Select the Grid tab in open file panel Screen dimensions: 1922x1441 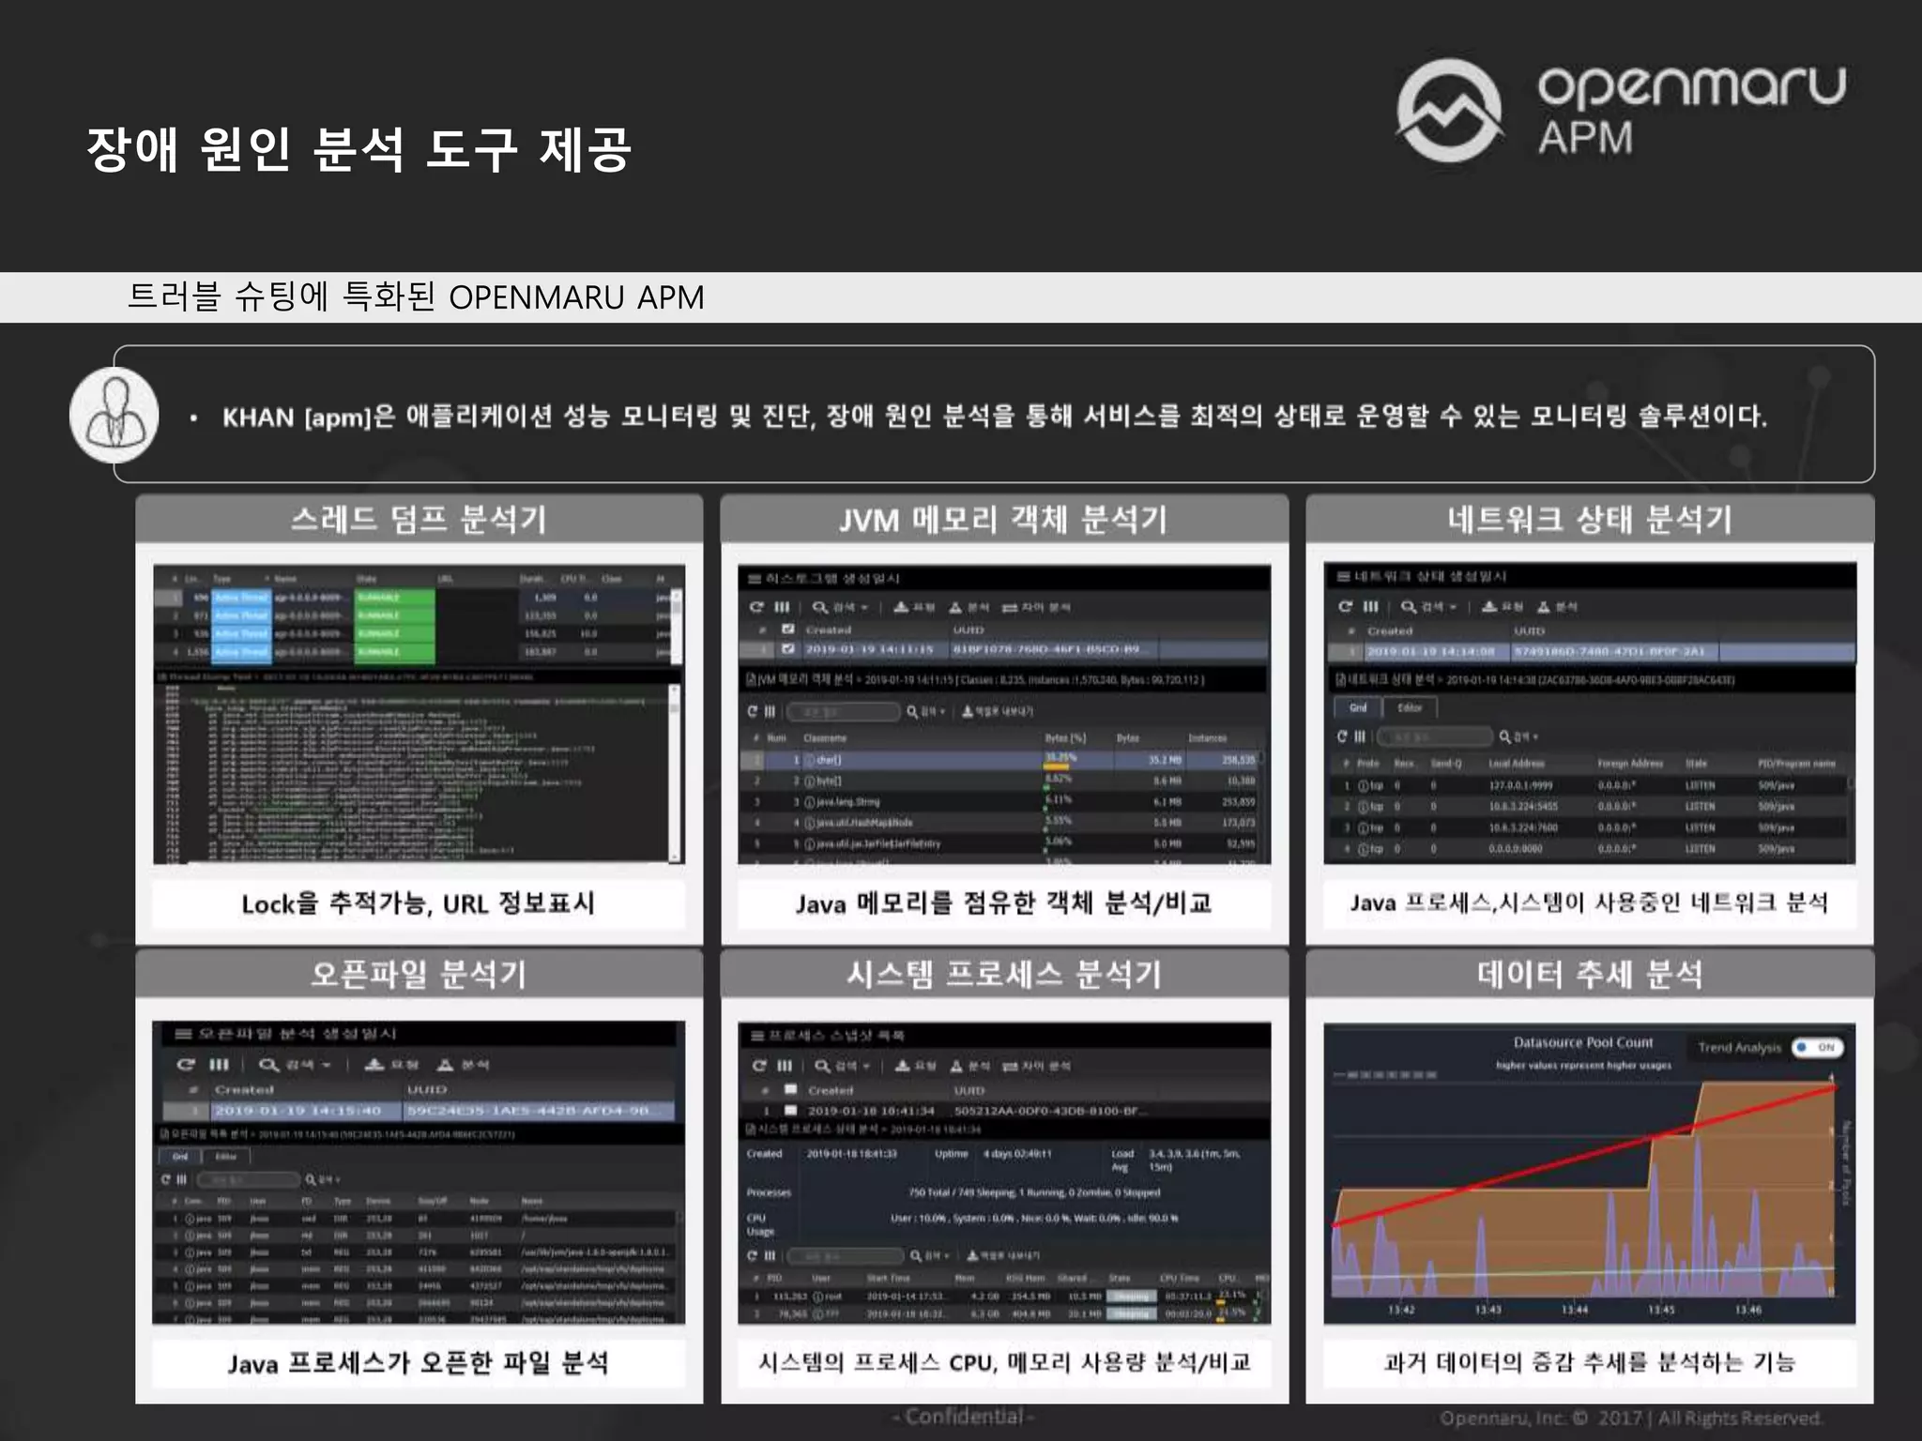(180, 1156)
